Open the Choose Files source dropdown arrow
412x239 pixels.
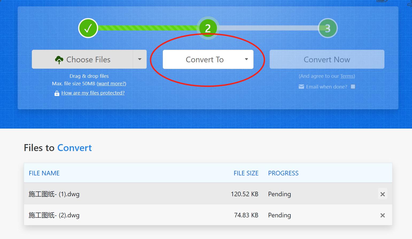[140, 59]
